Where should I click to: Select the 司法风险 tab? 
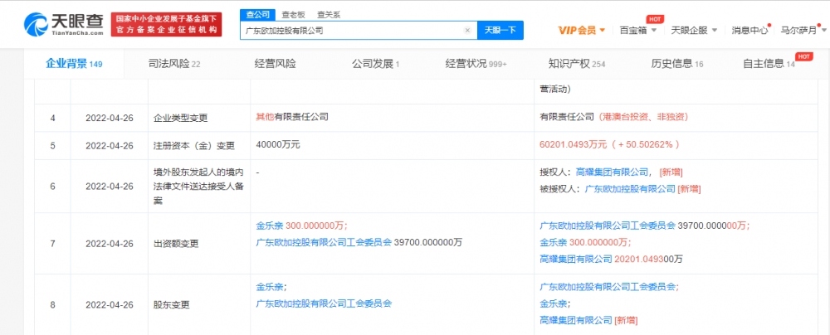pos(174,64)
